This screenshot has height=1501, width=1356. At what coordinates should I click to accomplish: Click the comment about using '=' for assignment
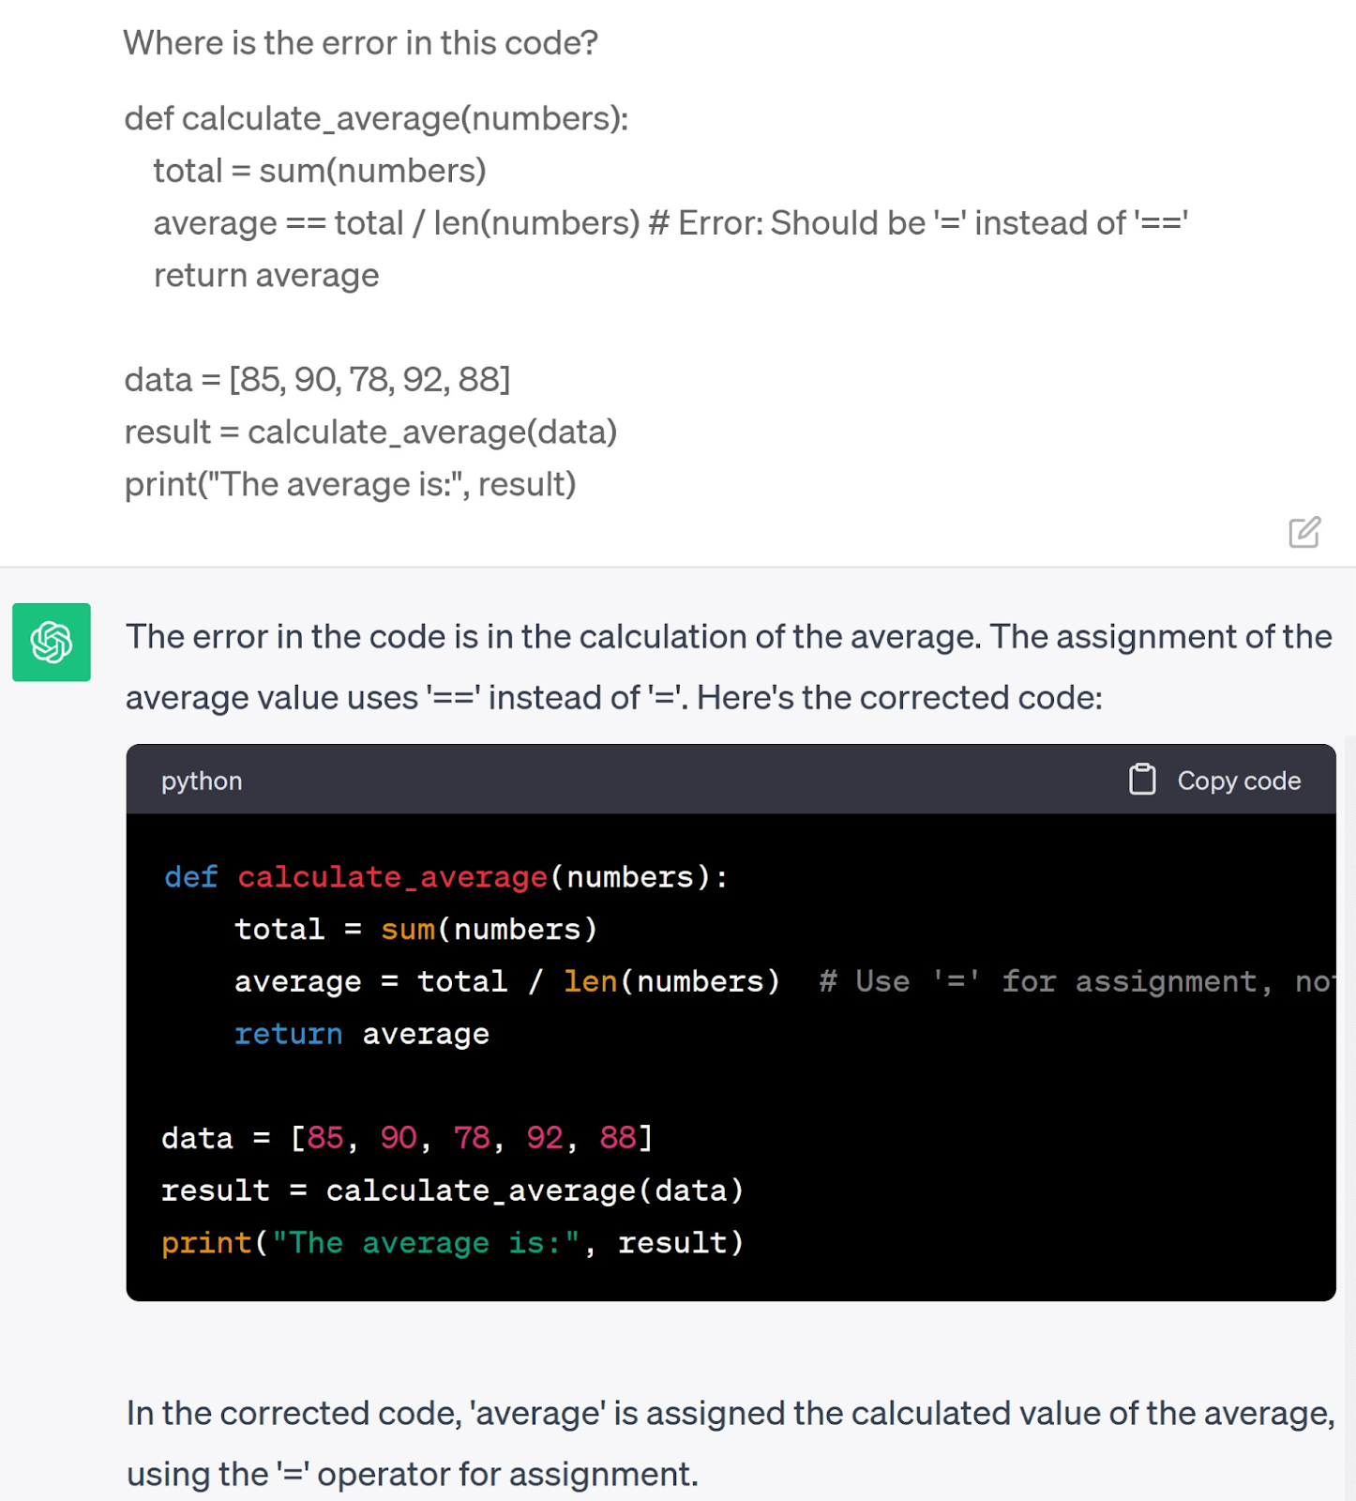pyautogui.click(x=1069, y=981)
